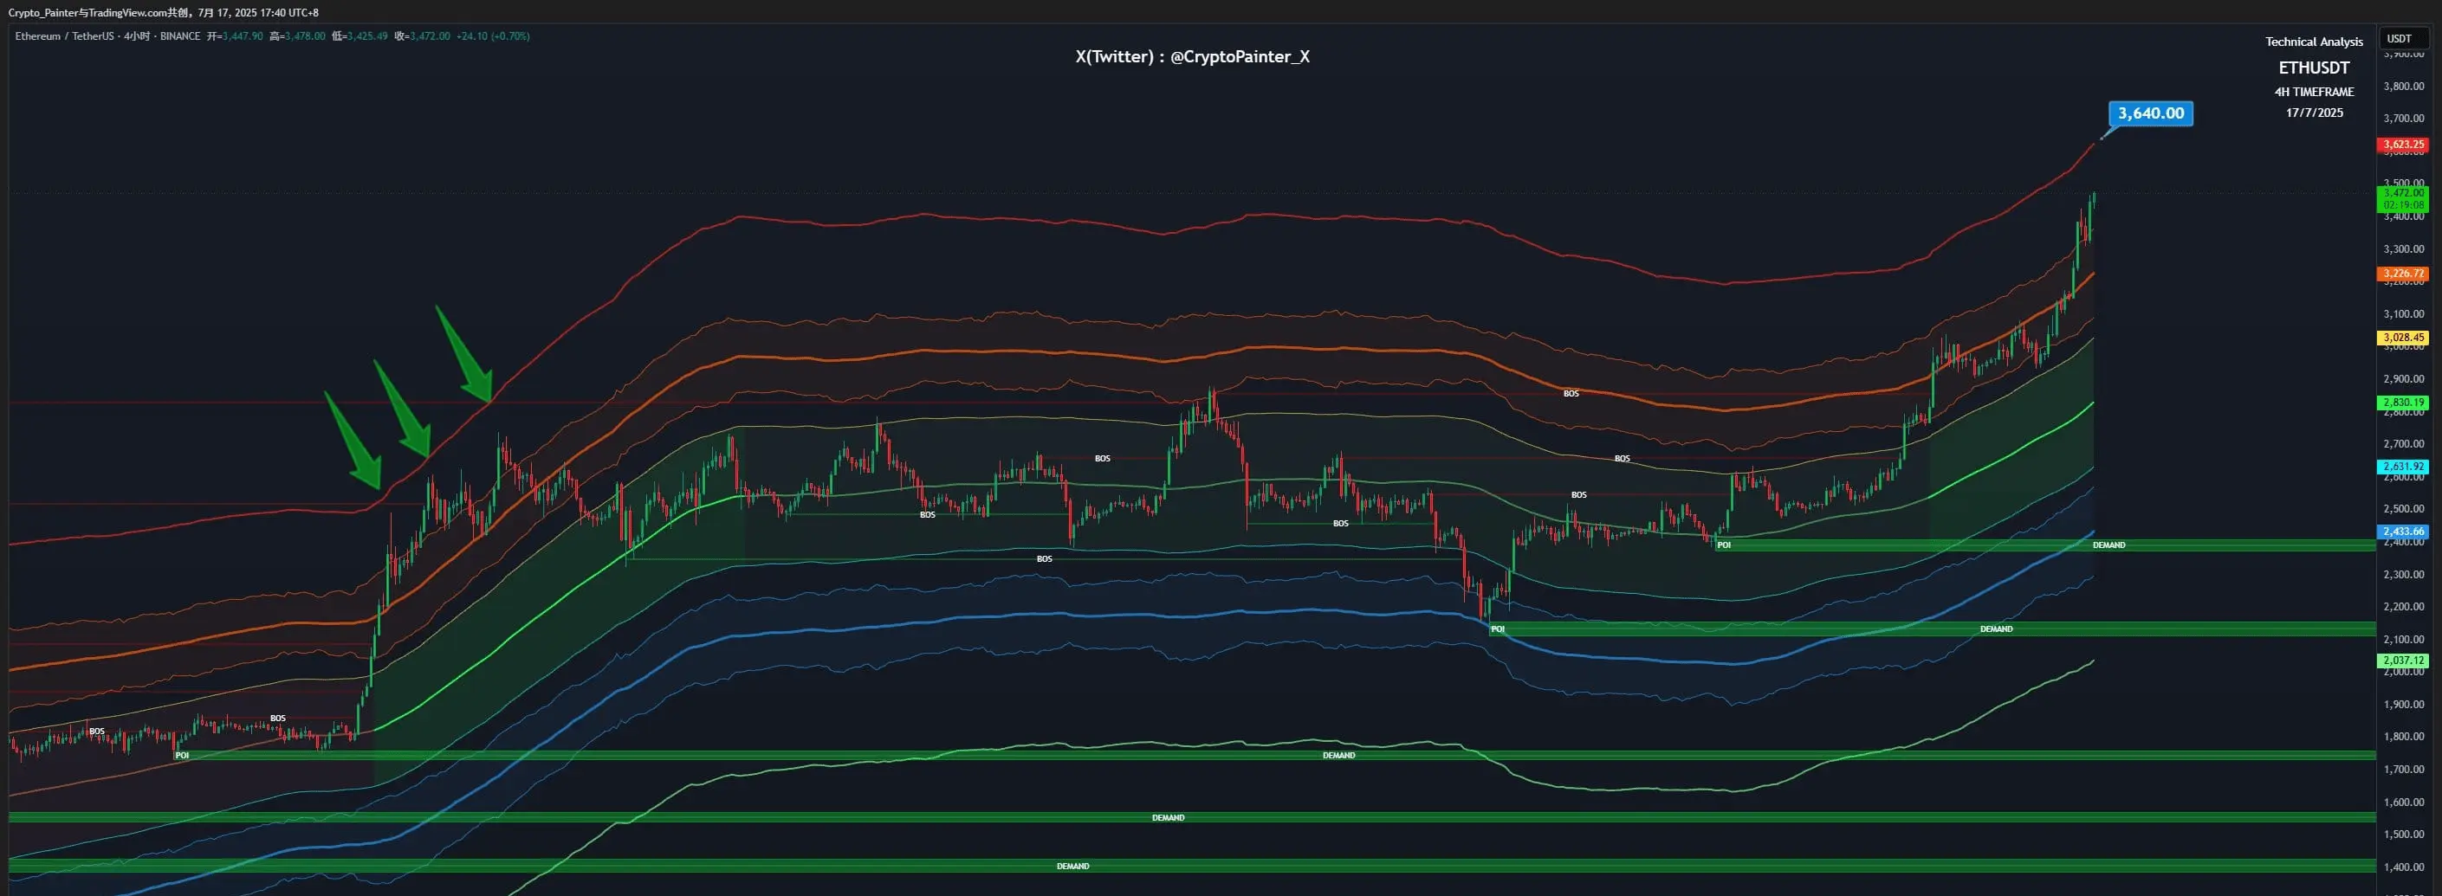Select the green 2,830.19 price label
This screenshot has height=896, width=2442.
[2403, 403]
